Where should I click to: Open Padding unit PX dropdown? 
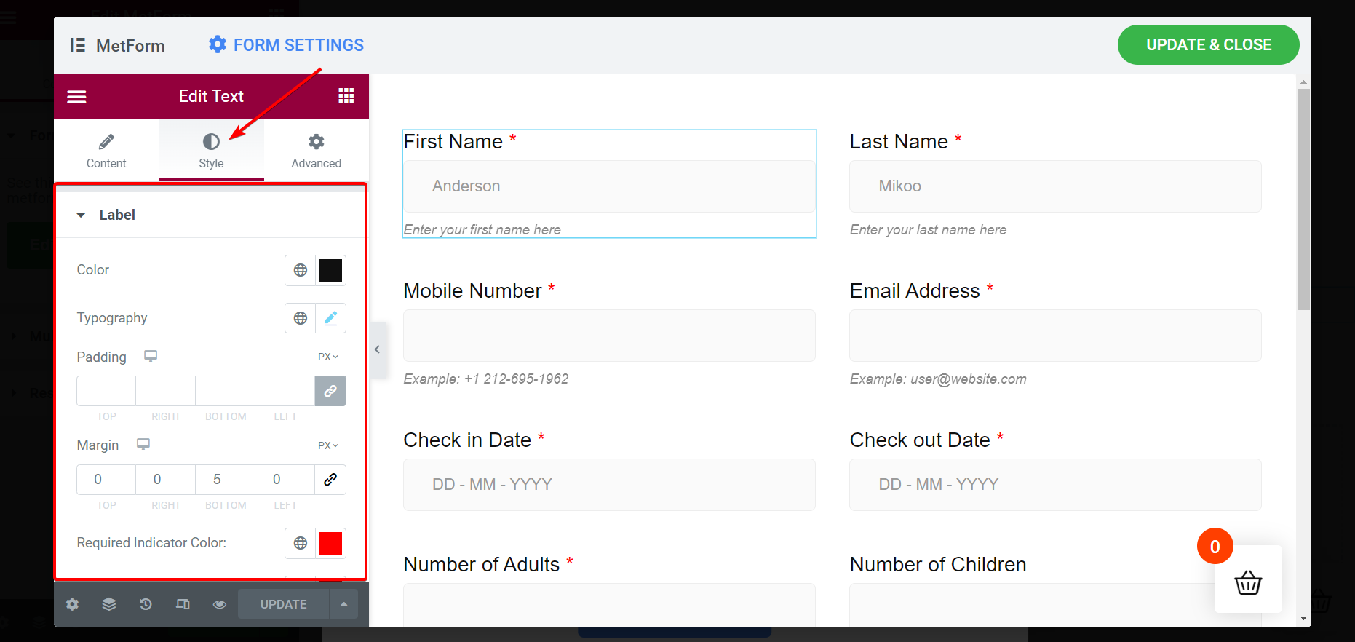328,357
